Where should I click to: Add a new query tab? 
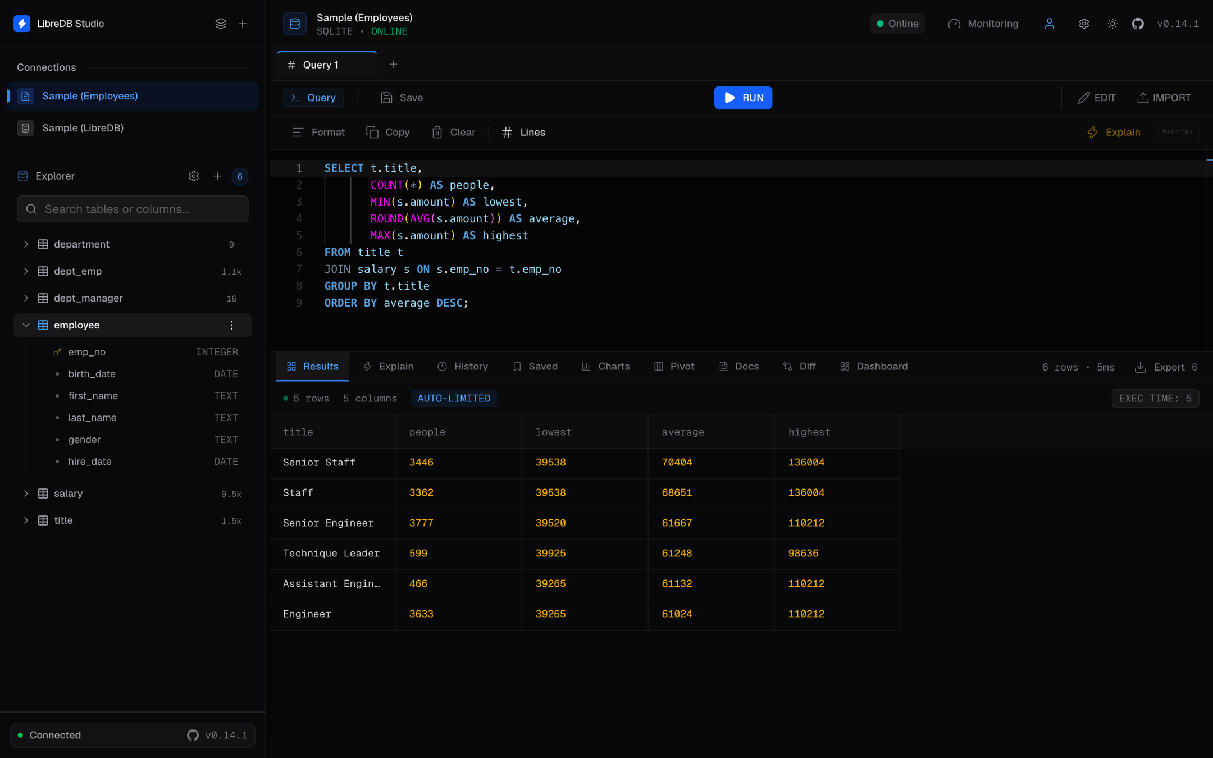tap(393, 65)
